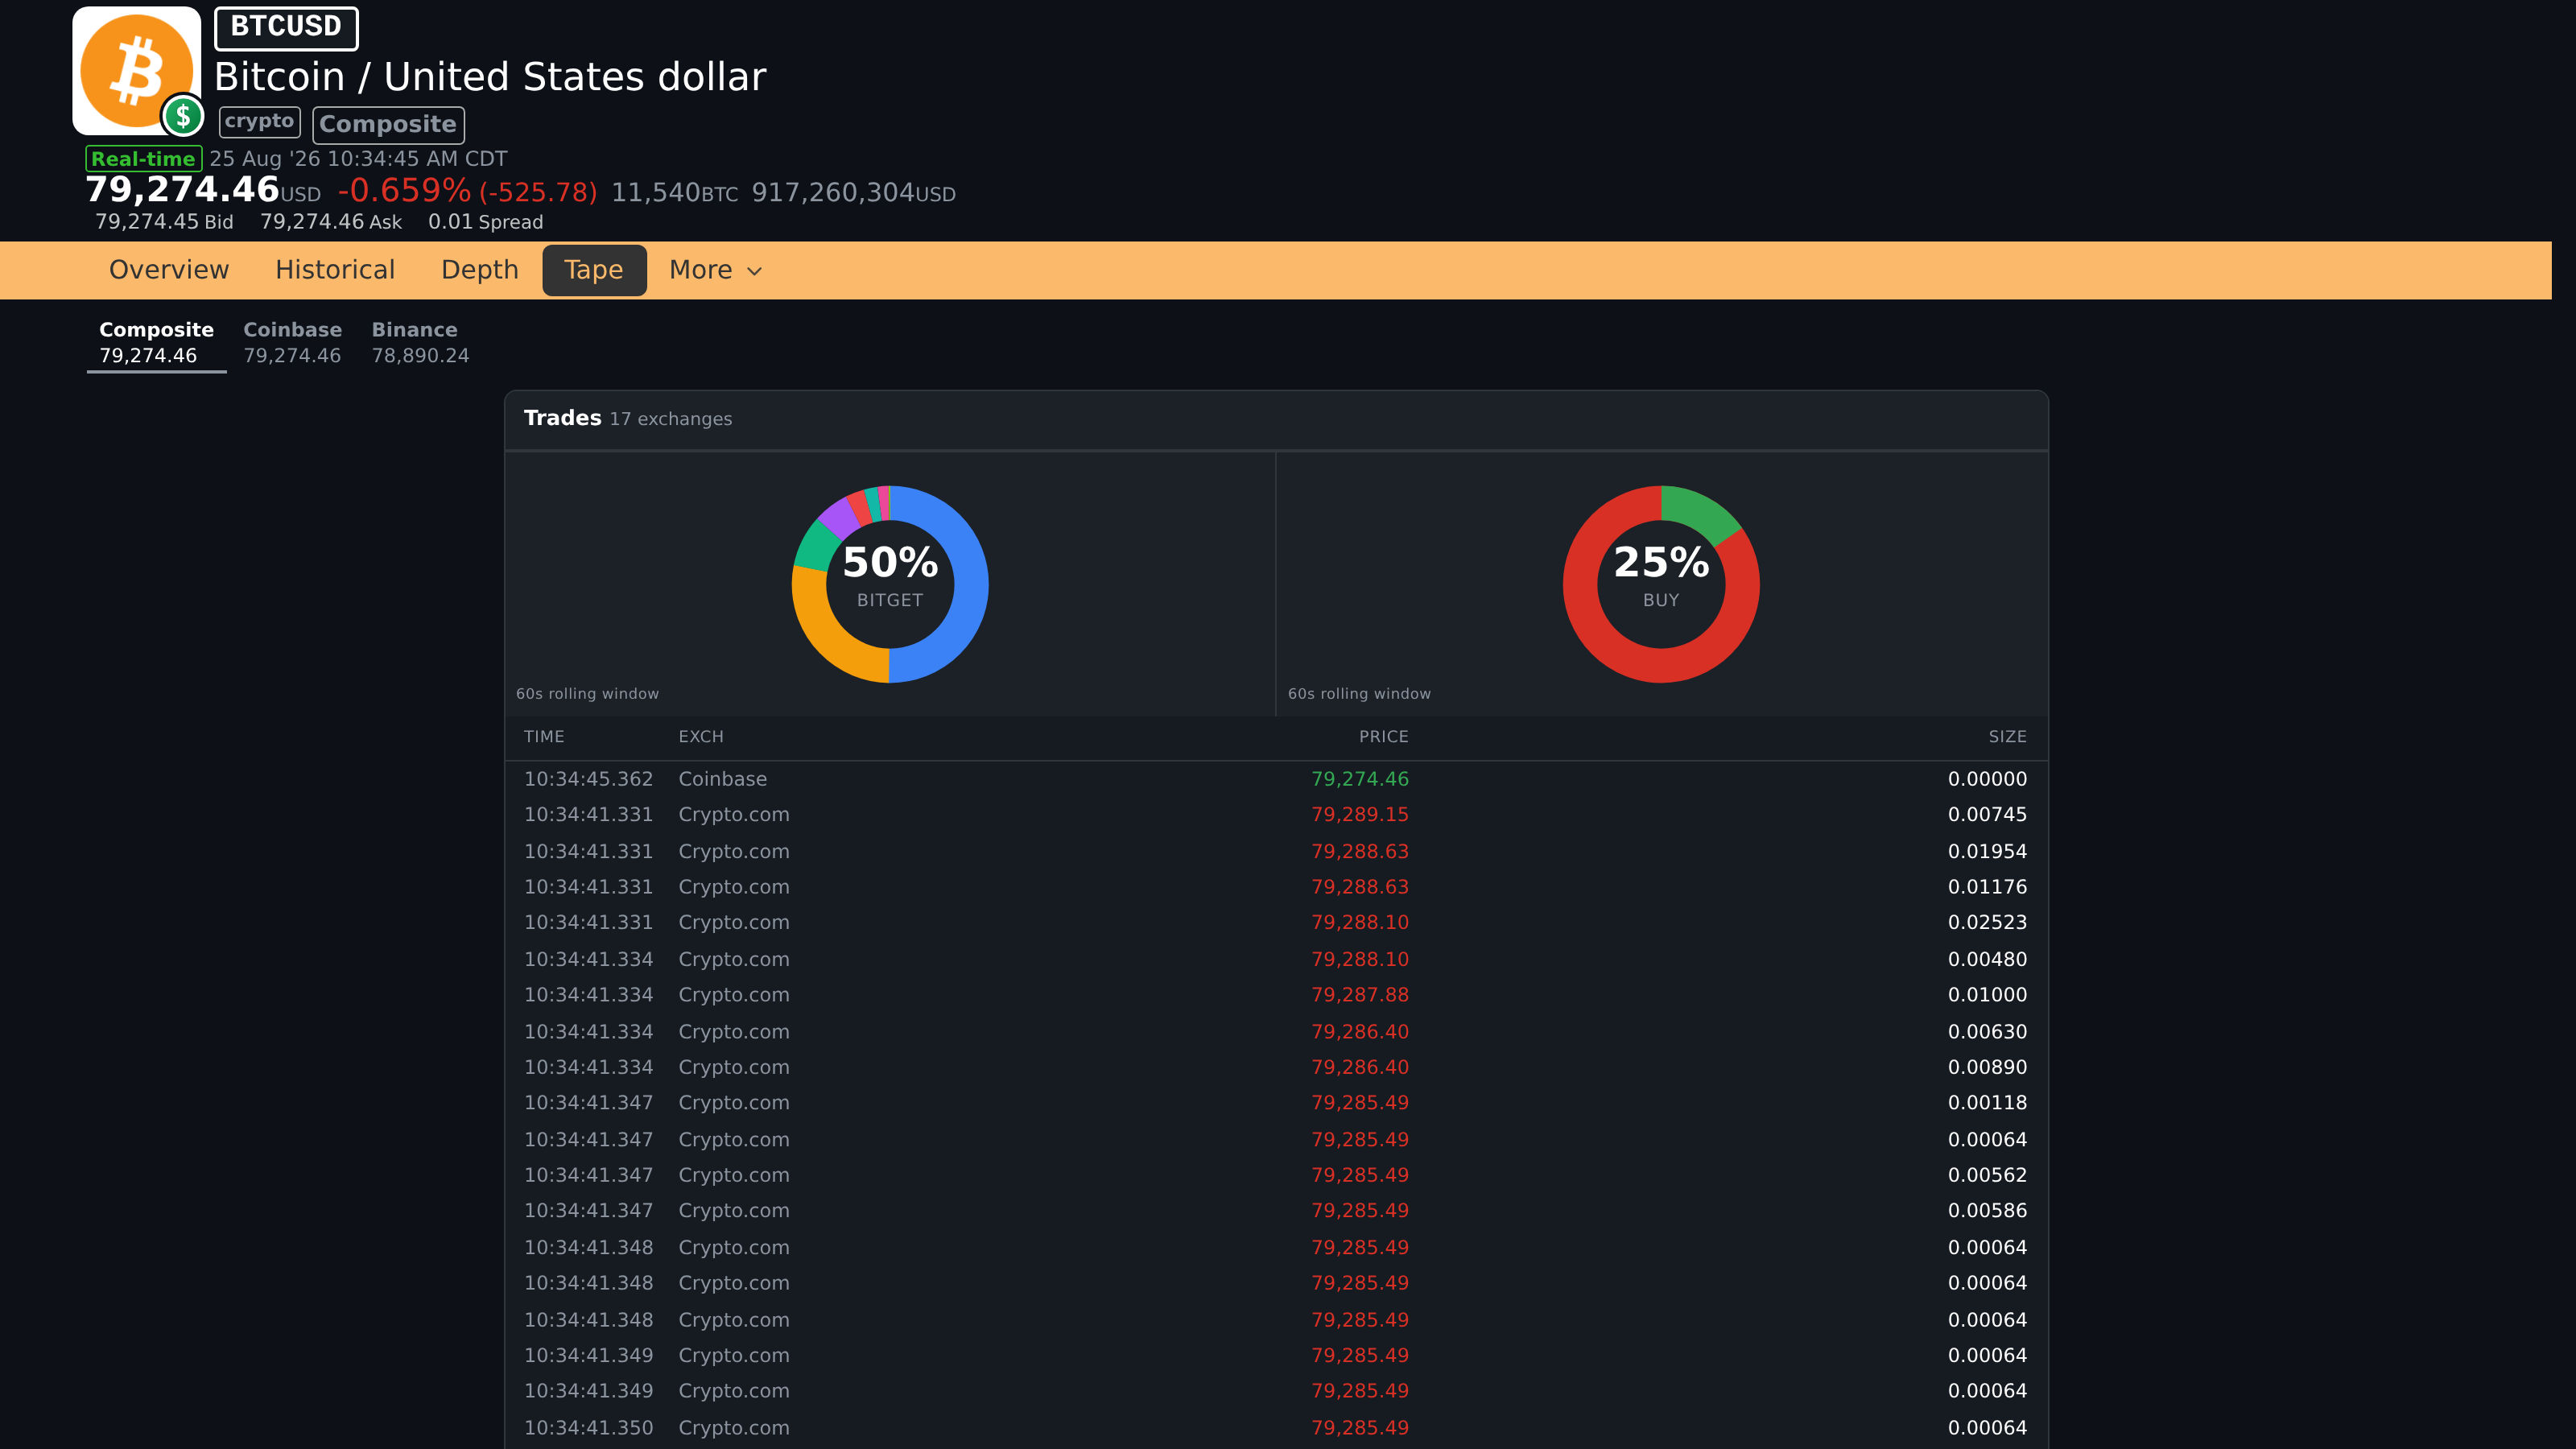
Task: Switch to the Coinbase exchange sub-tab
Action: [292, 342]
